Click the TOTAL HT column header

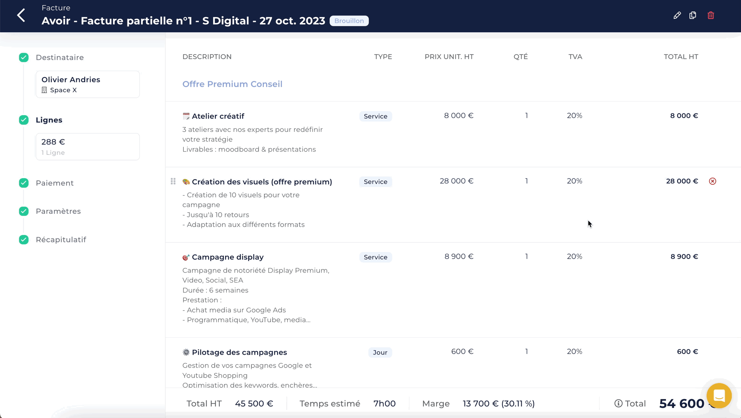tap(681, 57)
